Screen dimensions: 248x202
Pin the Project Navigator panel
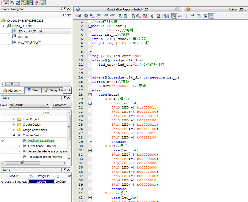[x=61, y=9]
